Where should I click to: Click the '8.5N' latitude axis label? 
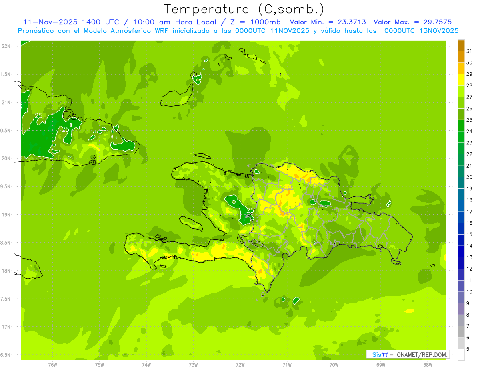coord(6,243)
